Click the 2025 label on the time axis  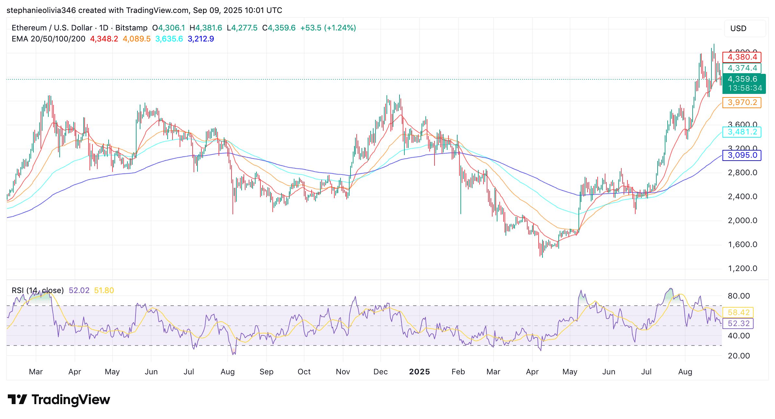click(x=420, y=372)
